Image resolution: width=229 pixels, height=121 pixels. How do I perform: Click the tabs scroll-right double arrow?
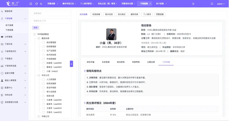click(x=193, y=4)
